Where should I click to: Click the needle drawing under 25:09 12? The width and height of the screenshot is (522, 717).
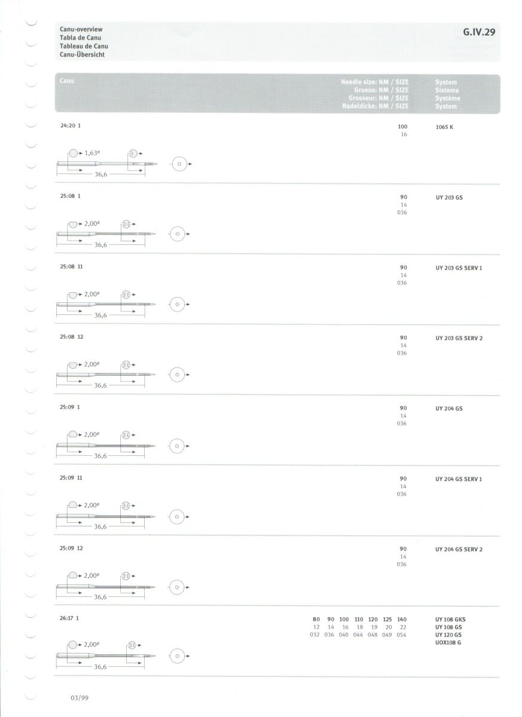pos(106,586)
